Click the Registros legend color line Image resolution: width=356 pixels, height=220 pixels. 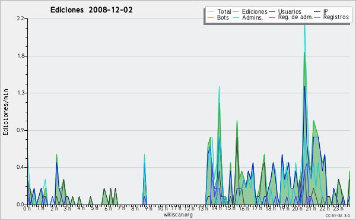tap(317, 17)
